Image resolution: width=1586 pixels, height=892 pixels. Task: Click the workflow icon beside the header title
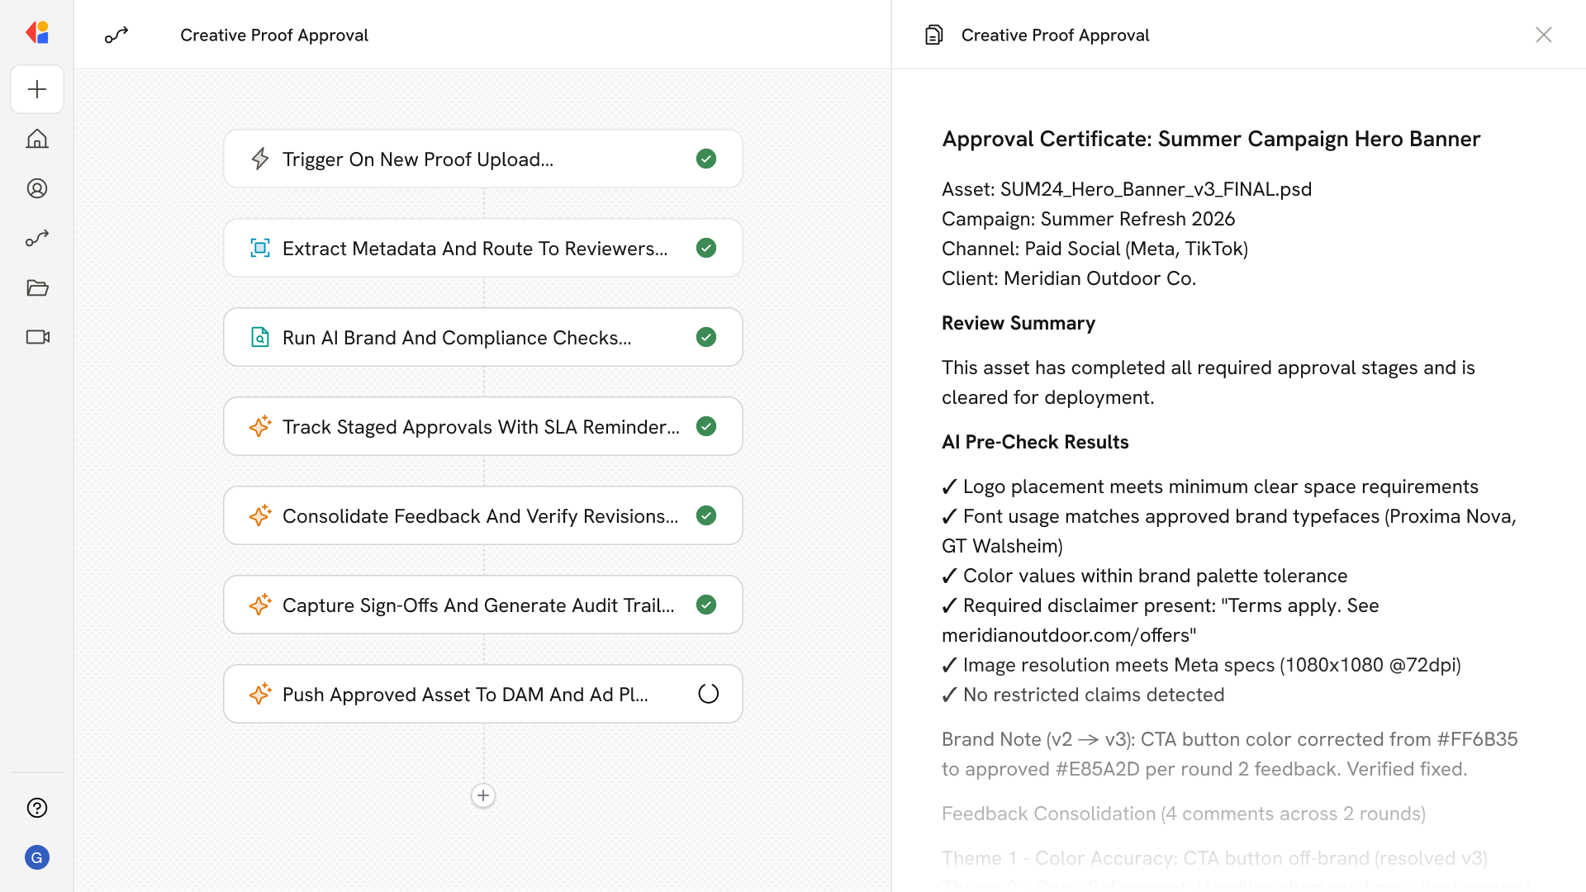(x=116, y=35)
